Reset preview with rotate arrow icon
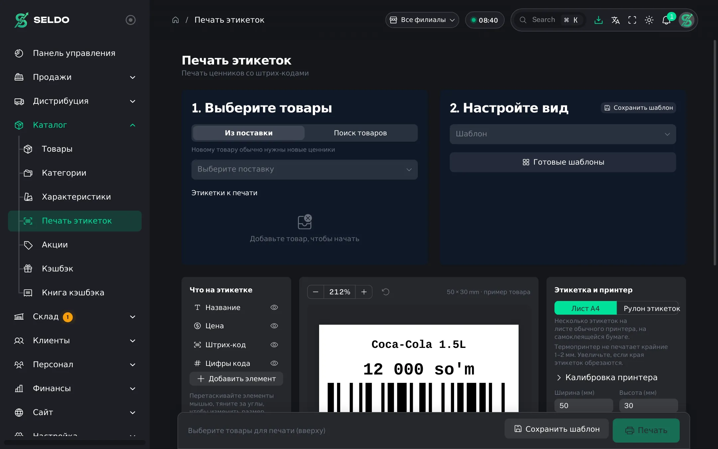Viewport: 718px width, 449px height. tap(386, 292)
